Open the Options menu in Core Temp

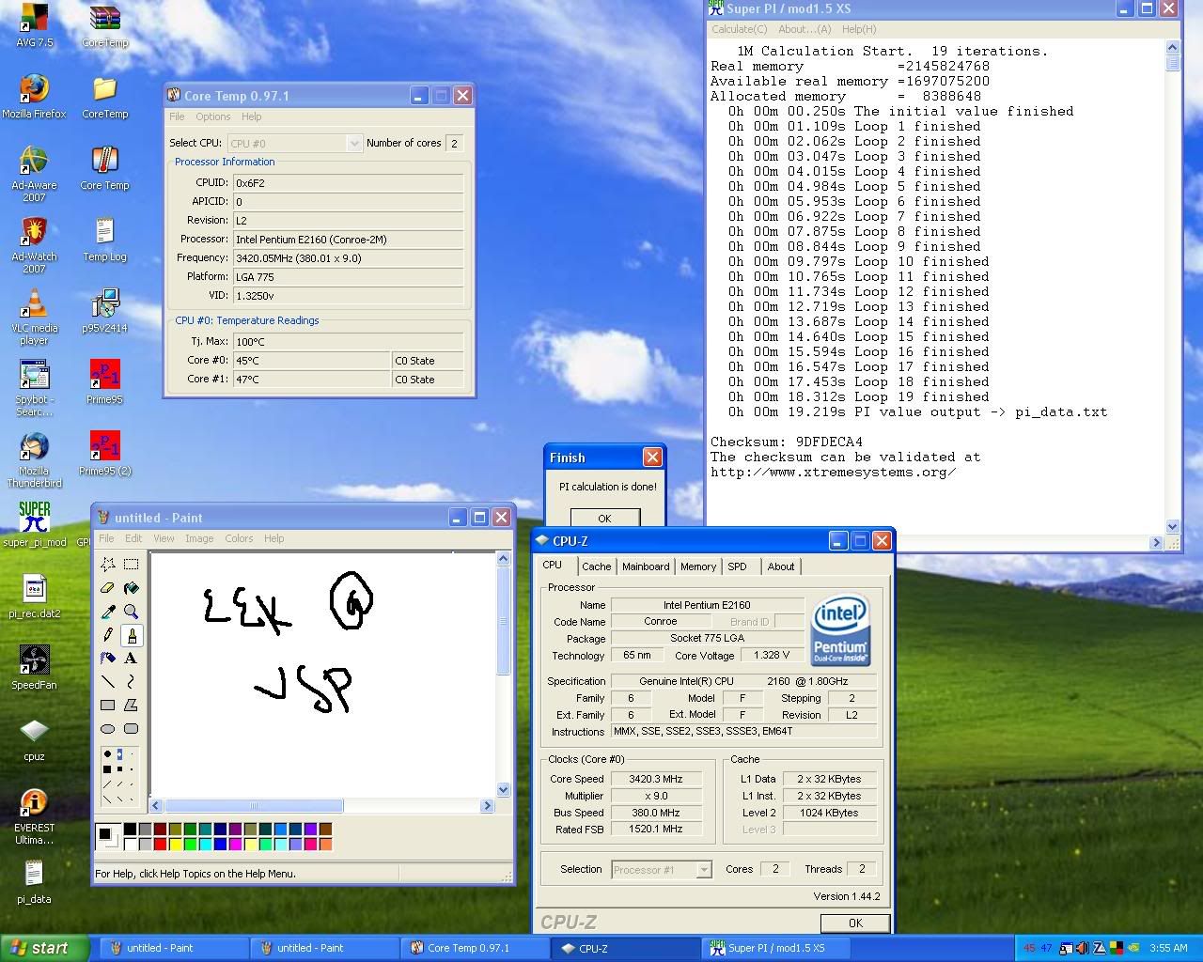tap(213, 116)
